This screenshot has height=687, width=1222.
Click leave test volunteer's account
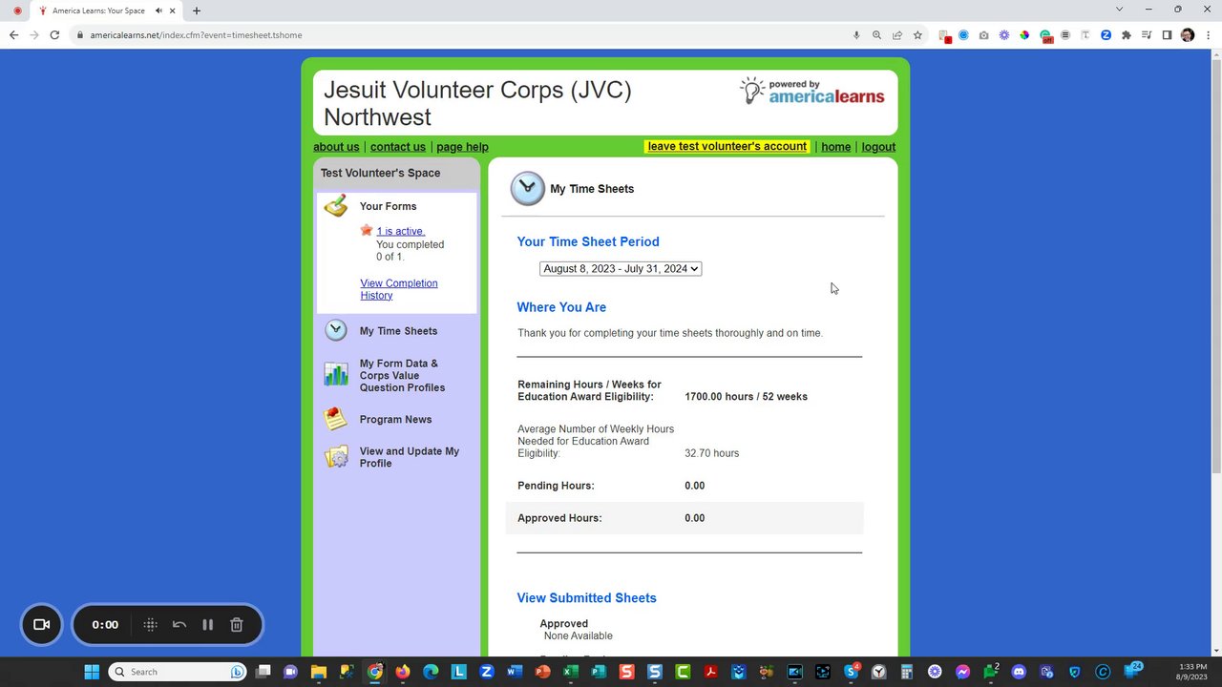click(727, 147)
